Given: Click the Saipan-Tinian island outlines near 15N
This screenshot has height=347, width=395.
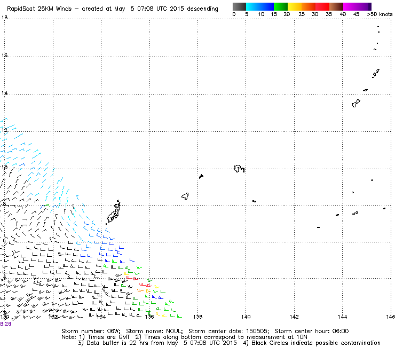Looking at the screenshot, I should click(x=376, y=73).
